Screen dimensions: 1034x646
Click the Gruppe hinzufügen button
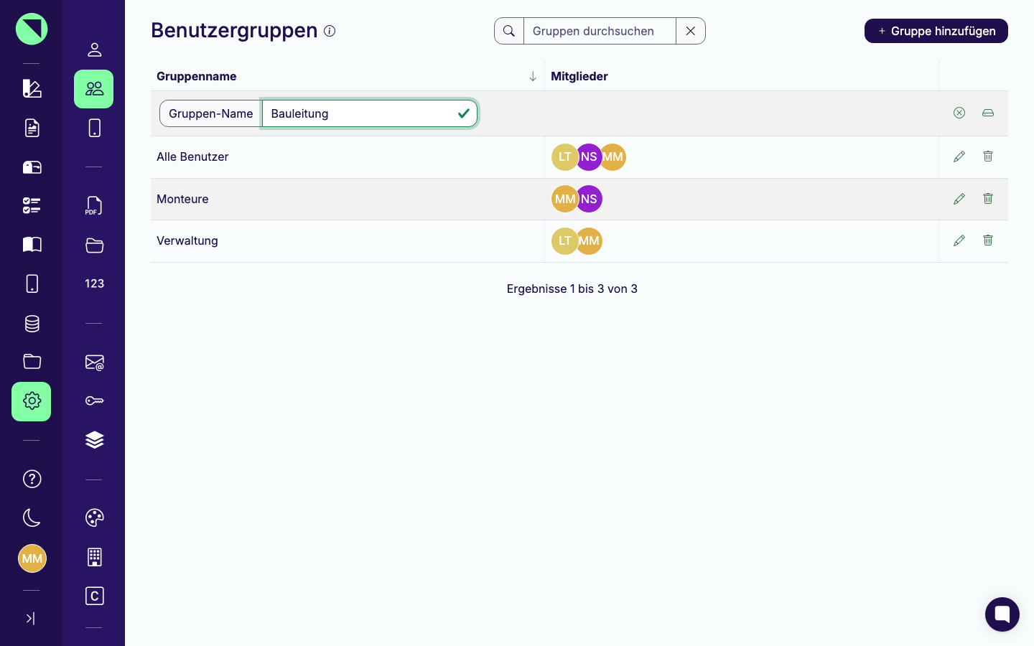936,31
